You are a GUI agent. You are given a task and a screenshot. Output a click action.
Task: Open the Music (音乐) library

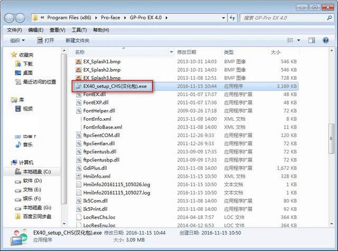(24, 144)
